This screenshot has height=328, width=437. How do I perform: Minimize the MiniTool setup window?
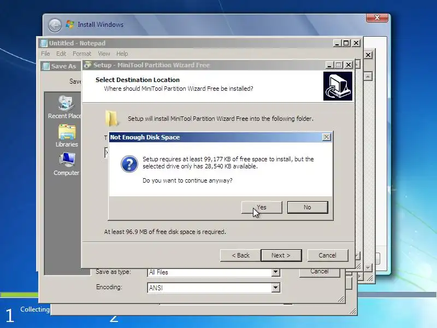330,65
